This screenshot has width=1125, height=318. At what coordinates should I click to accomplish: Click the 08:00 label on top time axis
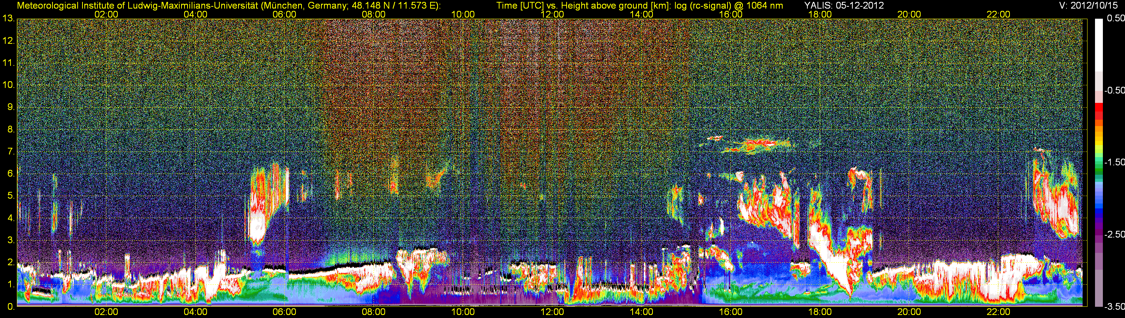point(374,14)
